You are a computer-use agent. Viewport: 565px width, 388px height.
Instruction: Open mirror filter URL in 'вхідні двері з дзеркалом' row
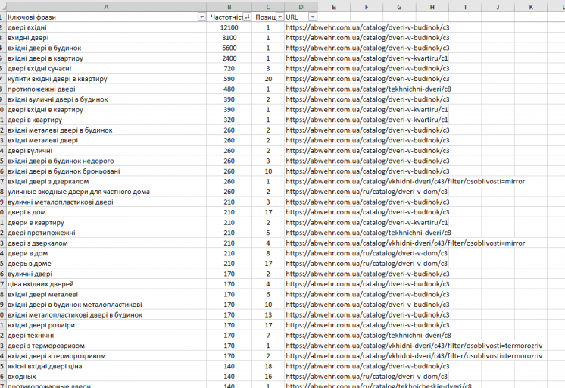(x=405, y=182)
